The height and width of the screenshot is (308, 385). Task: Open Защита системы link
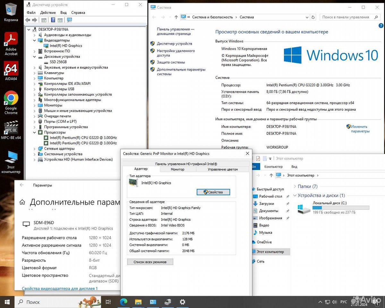(x=171, y=62)
